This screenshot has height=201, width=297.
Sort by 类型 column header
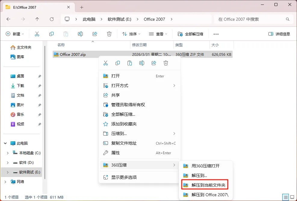pyautogui.click(x=191, y=45)
